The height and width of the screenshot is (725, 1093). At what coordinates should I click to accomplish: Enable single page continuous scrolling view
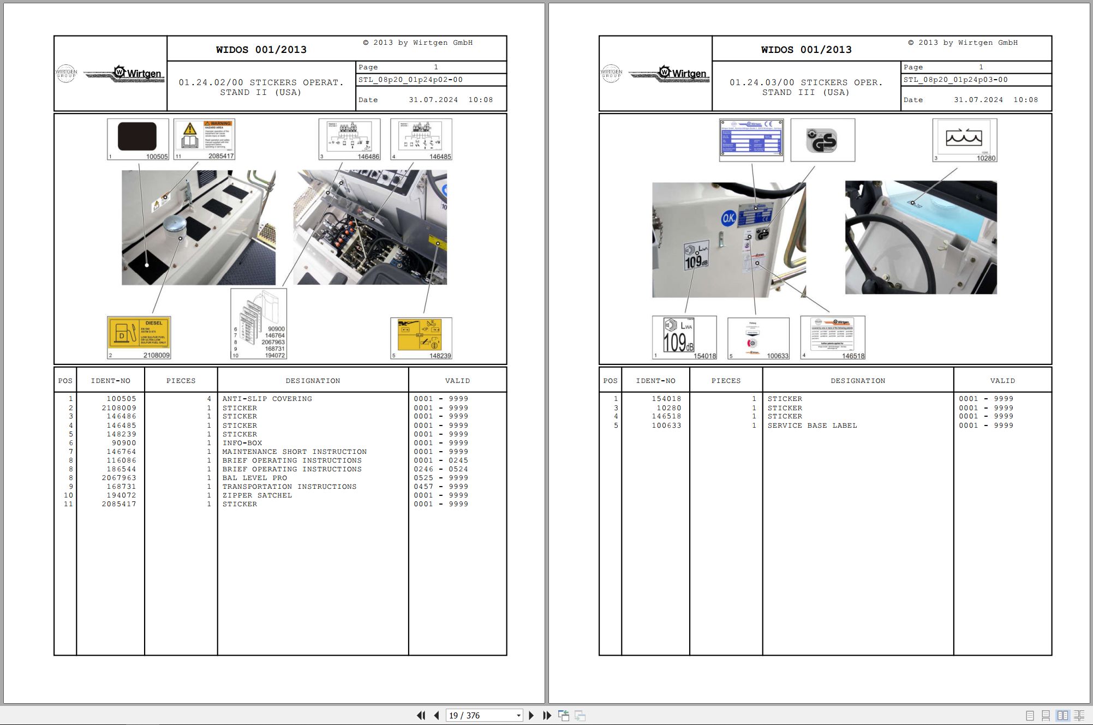[x=1046, y=716]
